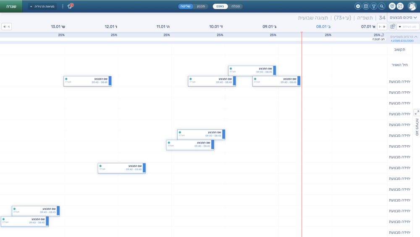Click the תקשוב row label
The image size is (420, 237).
pos(400,49)
